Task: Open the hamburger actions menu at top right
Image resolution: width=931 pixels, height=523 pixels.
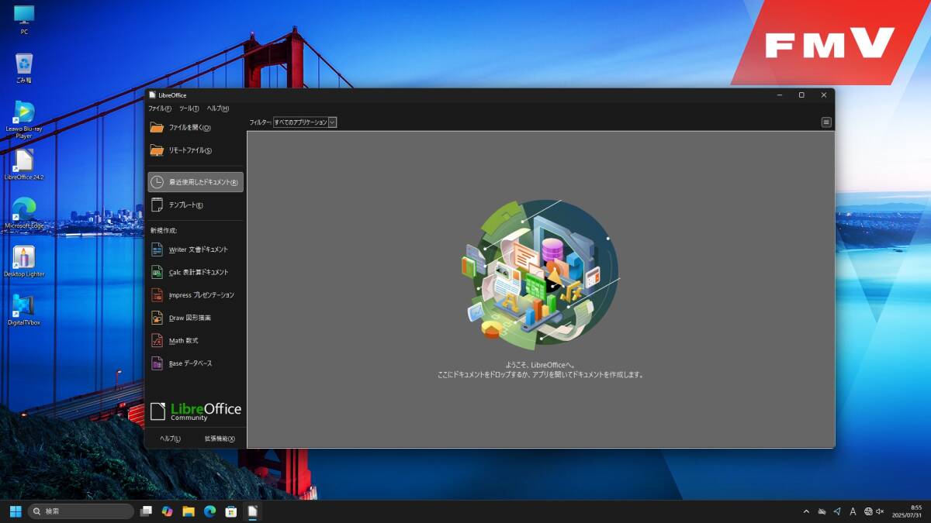Action: point(826,122)
